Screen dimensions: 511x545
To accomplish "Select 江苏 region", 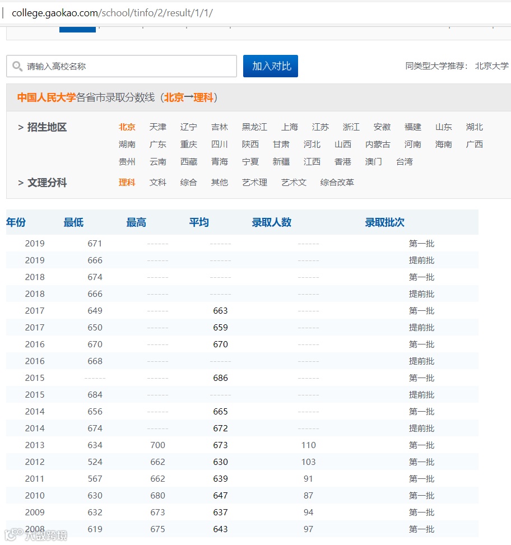I will pos(320,127).
